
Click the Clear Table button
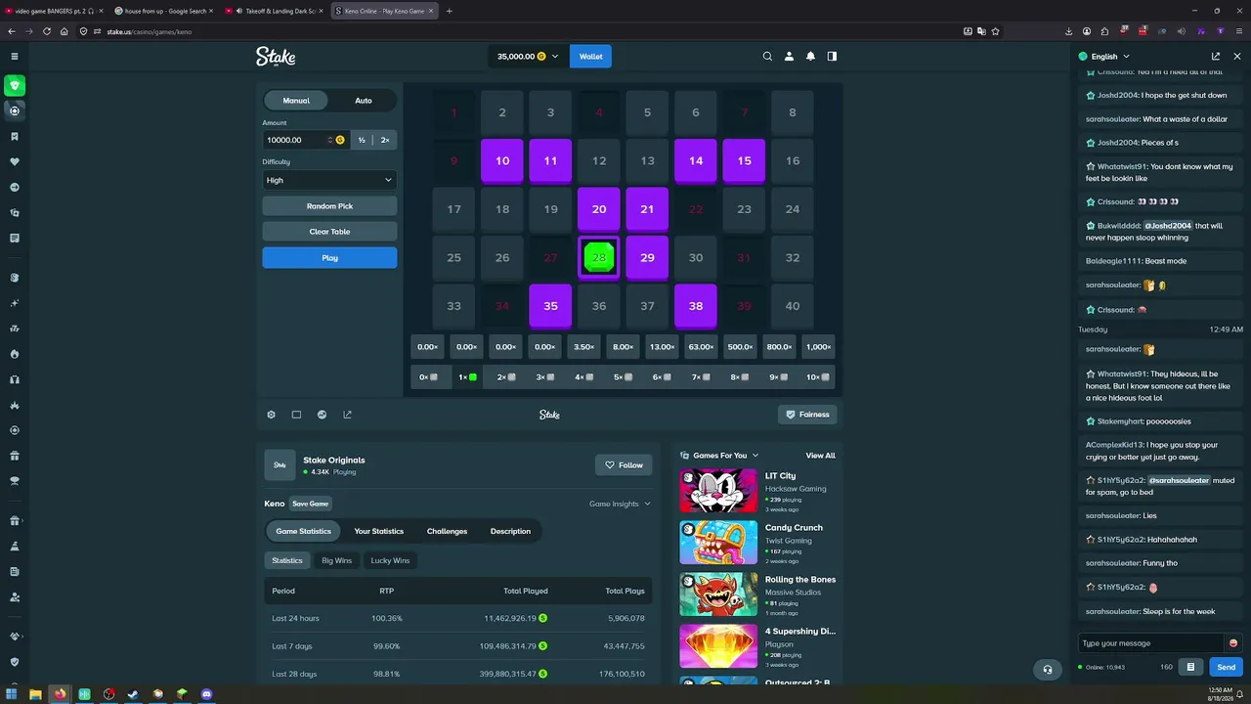(x=329, y=232)
